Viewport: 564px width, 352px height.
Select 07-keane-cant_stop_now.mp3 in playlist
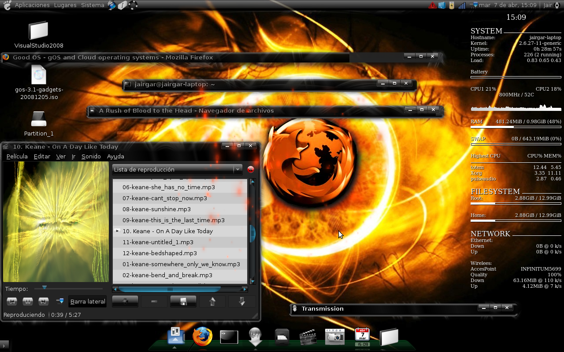180,198
